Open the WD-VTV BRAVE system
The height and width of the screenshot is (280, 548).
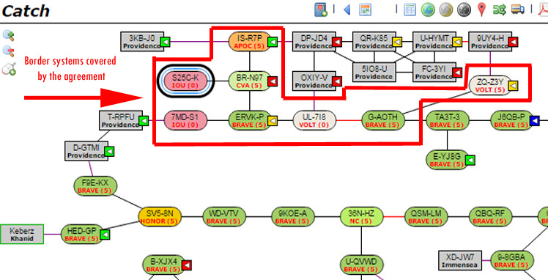pos(224,217)
